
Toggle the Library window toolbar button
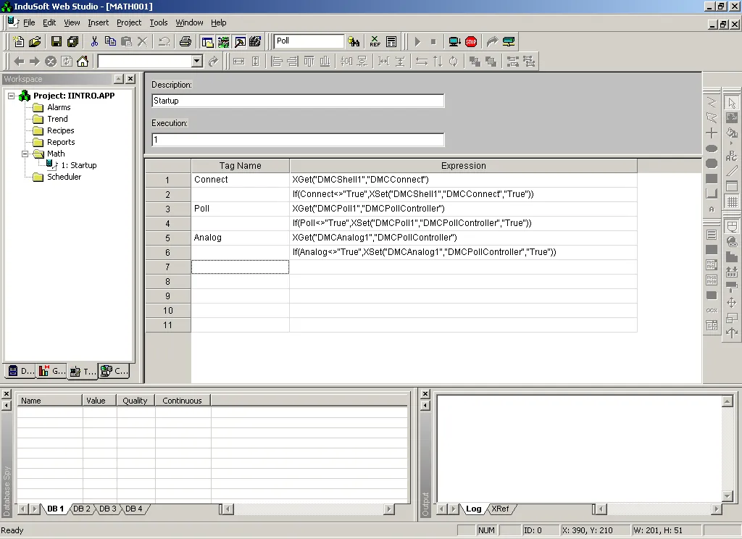pos(256,41)
